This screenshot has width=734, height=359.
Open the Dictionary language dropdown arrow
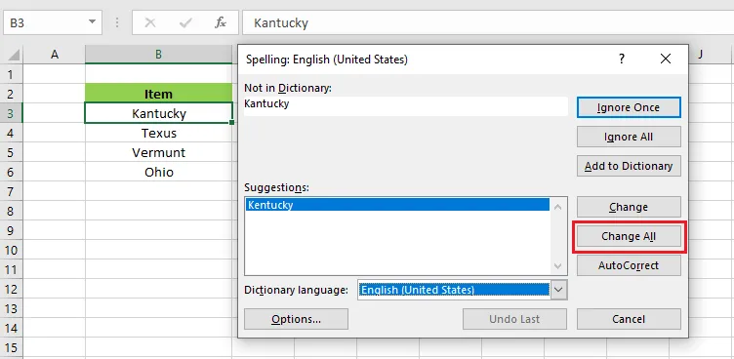tap(558, 290)
